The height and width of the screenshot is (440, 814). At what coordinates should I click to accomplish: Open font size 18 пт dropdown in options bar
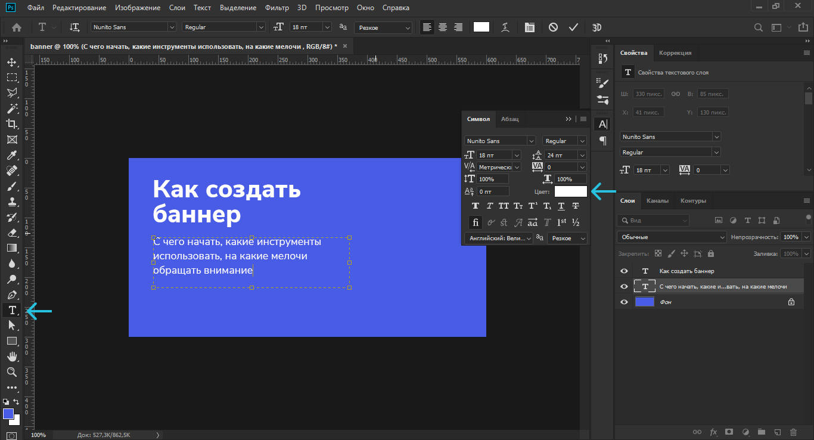point(327,27)
